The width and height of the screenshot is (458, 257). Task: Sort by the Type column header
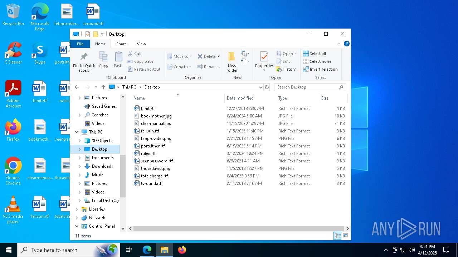click(x=297, y=98)
